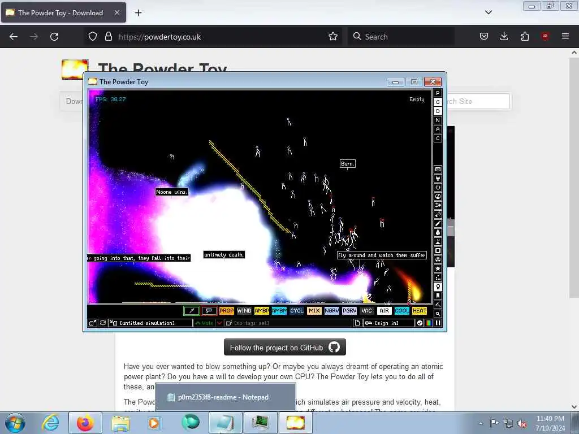Screen dimensions: 579x434
Task: Open the Firefox application hamburger menu
Action: tap(565, 36)
